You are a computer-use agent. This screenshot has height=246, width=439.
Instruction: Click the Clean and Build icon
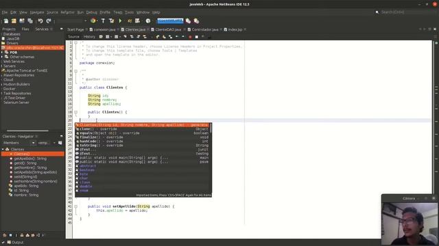point(111,21)
